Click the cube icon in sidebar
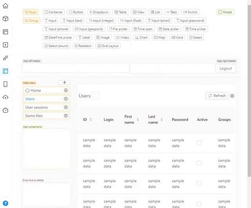 pos(5,18)
